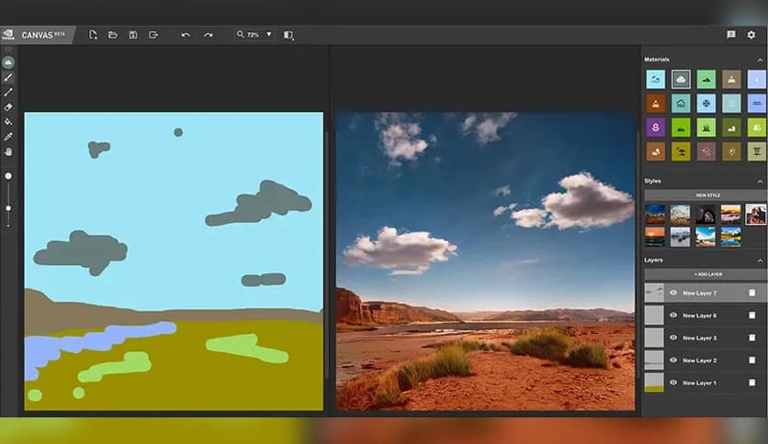Pick the lime leaves material
The width and height of the screenshot is (768, 444).
coord(757,128)
